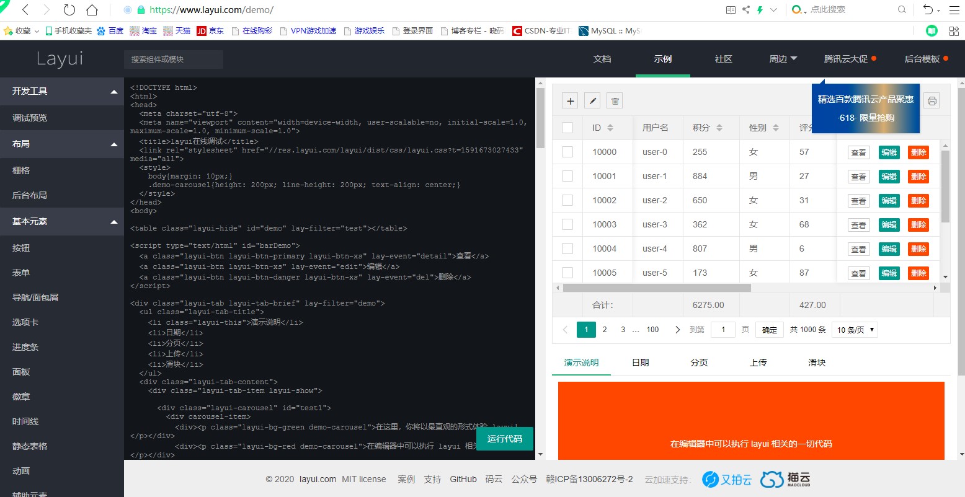The height and width of the screenshot is (497, 965).
Task: Sort table by 性别 column arrows
Action: click(776, 128)
